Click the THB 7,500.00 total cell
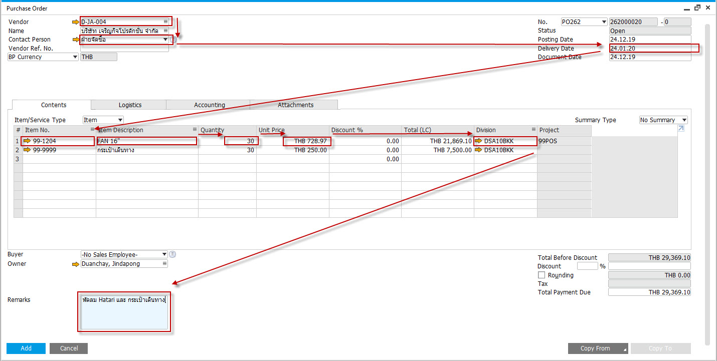Image resolution: width=717 pixels, height=361 pixels. point(438,150)
